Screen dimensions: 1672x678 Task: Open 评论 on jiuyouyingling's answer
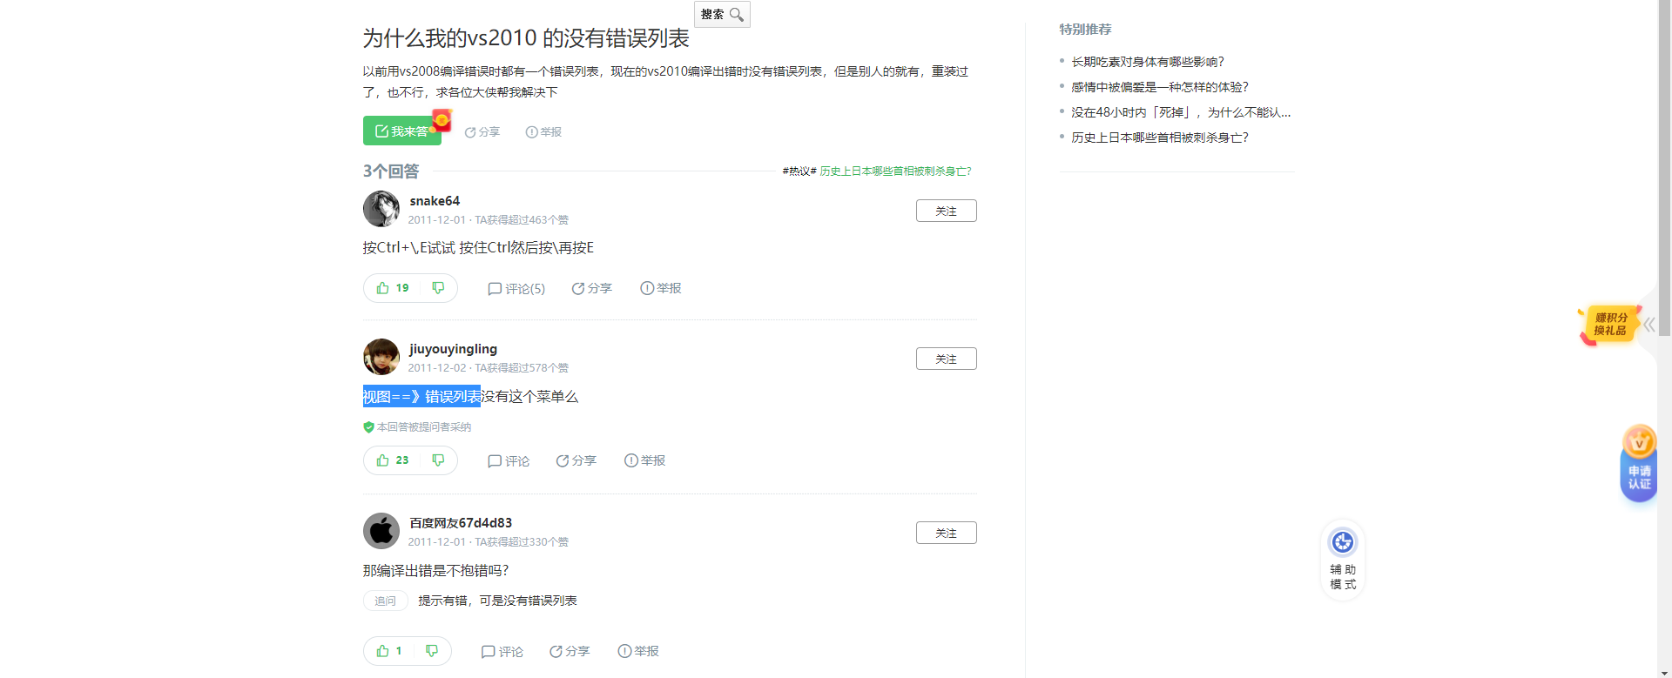click(x=509, y=461)
